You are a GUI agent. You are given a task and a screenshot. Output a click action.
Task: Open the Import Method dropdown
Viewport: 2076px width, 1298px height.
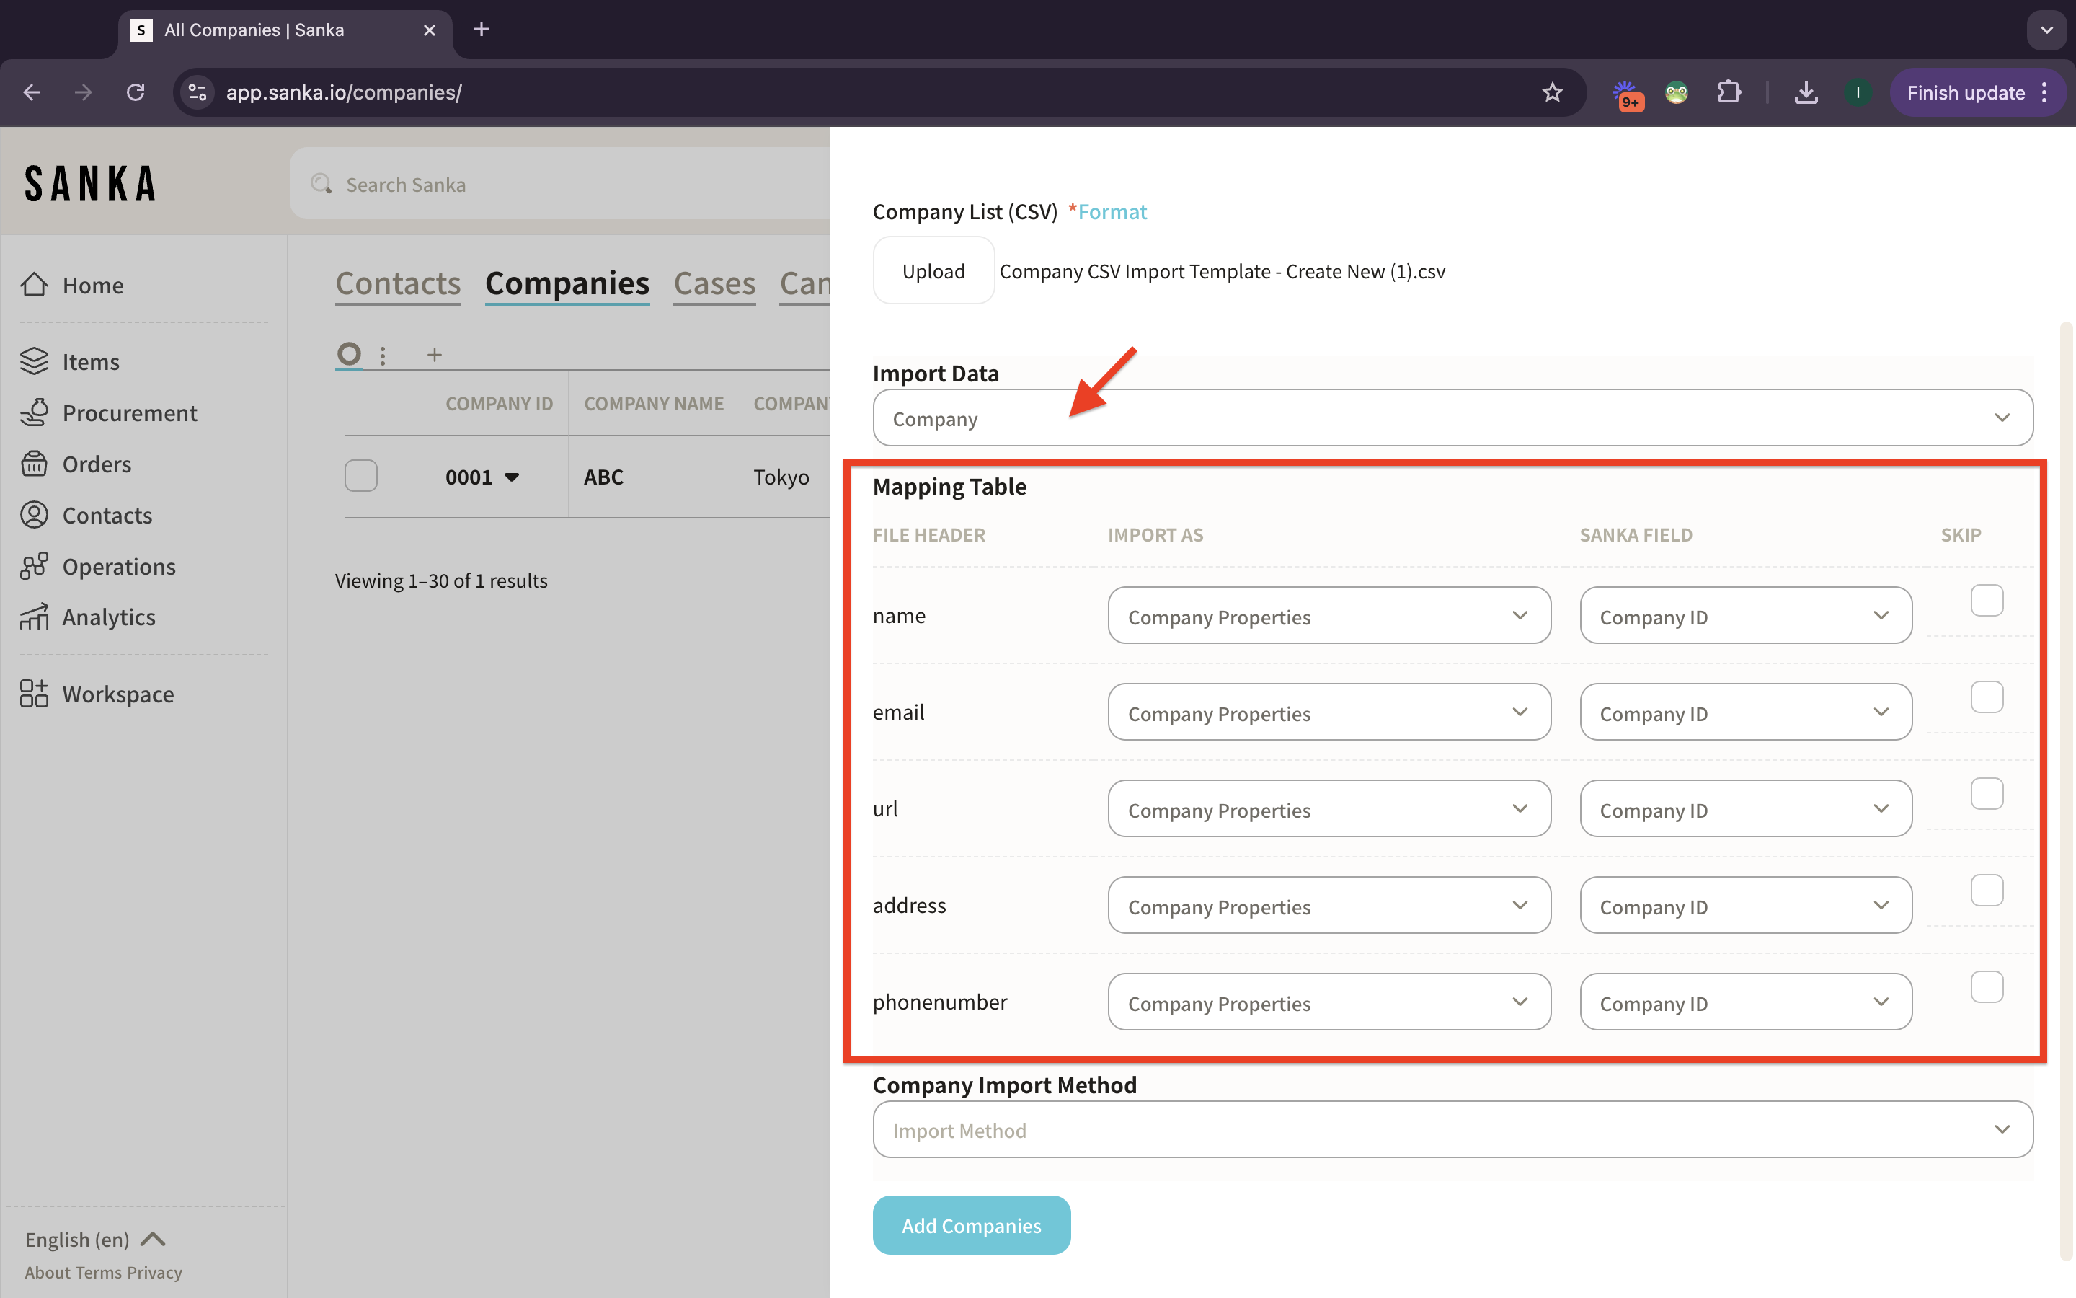[1452, 1130]
